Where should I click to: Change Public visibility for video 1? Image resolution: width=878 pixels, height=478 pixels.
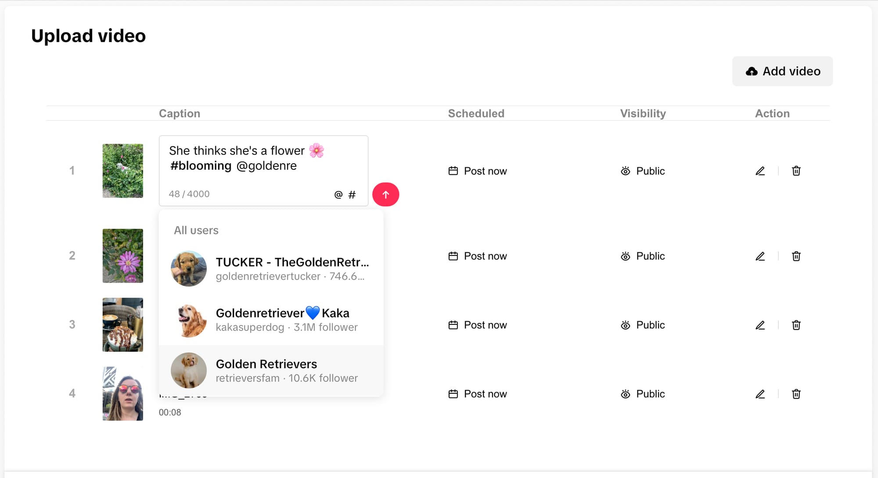(x=643, y=171)
